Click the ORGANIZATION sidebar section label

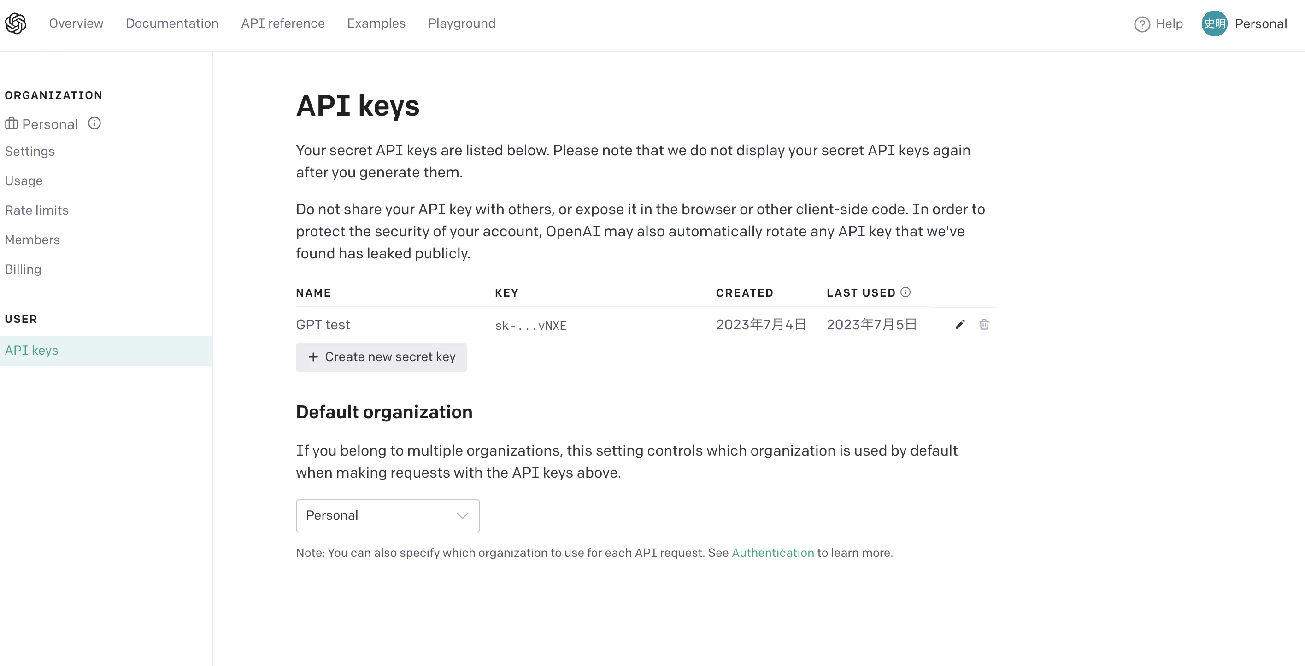click(x=53, y=95)
